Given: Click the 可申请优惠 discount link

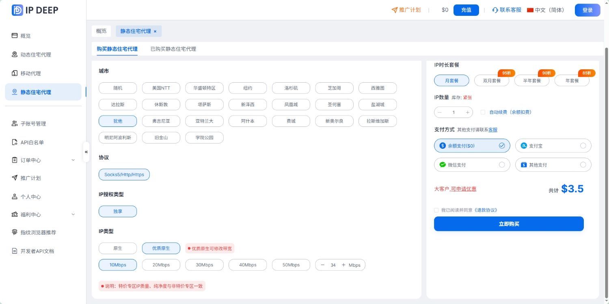Looking at the screenshot, I should 464,189.
